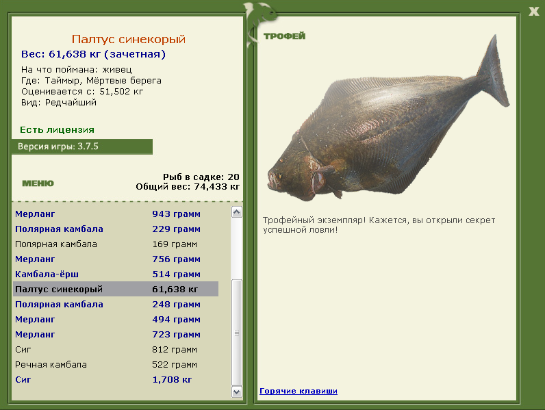The width and height of the screenshot is (545, 410).
Task: Click the Вес: 61,638 кг (зачетная) line
Action: click(93, 54)
